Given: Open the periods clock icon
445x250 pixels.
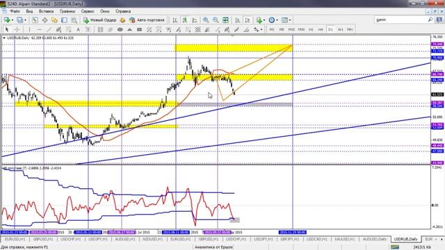Looking at the screenshot, I should tap(272, 20).
